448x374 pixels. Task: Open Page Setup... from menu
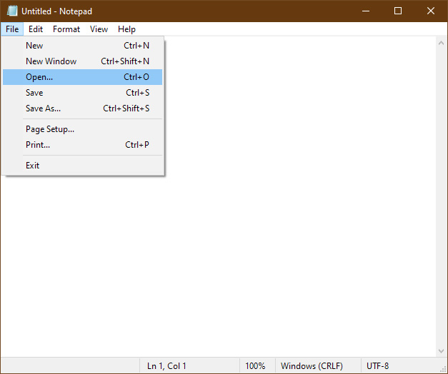pyautogui.click(x=83, y=129)
